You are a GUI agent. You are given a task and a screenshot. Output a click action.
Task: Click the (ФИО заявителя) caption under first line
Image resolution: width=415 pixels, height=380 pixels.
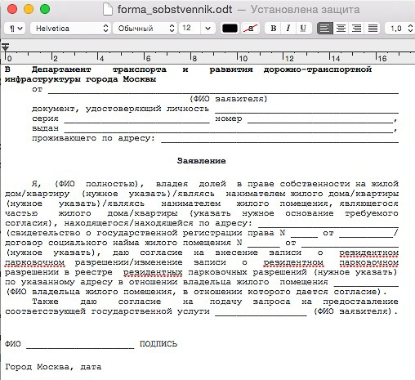tap(229, 99)
